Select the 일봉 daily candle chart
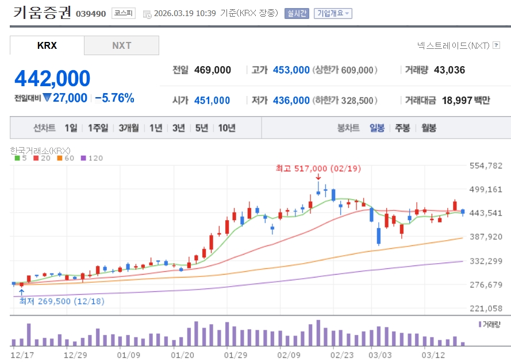Image resolution: width=511 pixels, height=362 pixels. (377, 128)
